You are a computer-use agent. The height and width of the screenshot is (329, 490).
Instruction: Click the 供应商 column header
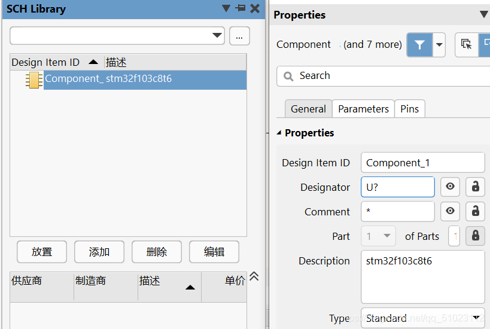[x=42, y=287]
